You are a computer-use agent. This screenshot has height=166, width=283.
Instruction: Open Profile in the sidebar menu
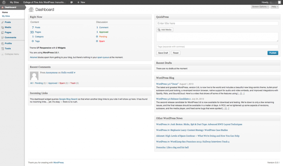tap(8, 43)
